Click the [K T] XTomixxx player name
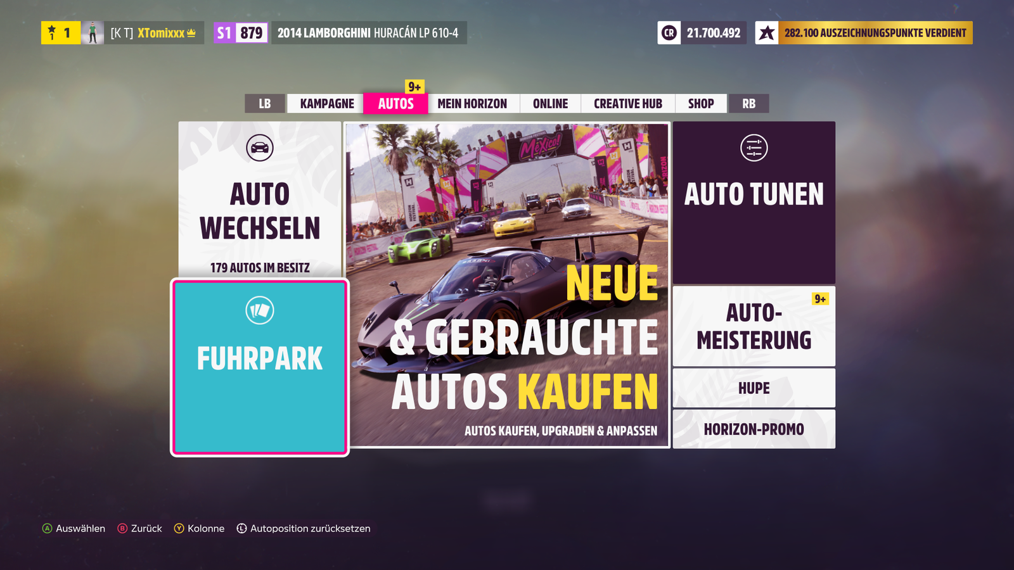Image resolution: width=1014 pixels, height=570 pixels. (x=147, y=33)
